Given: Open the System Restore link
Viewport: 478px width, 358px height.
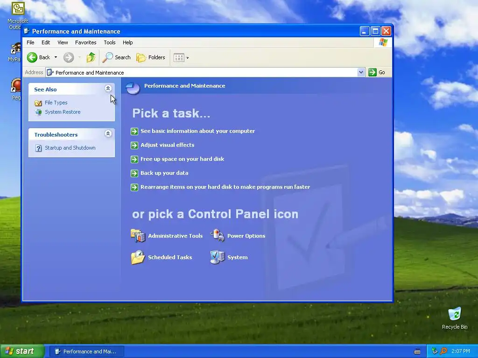Looking at the screenshot, I should click(63, 112).
